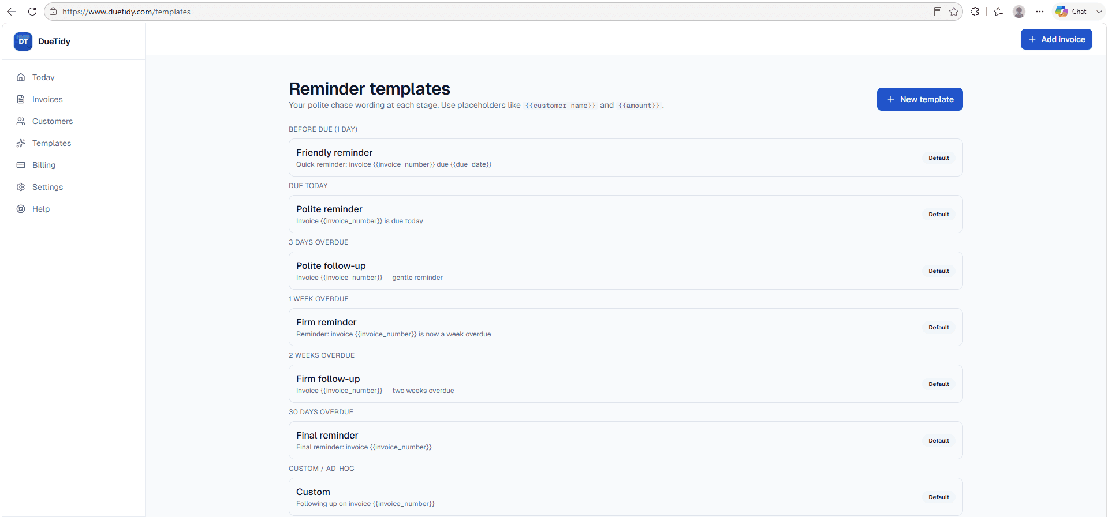Click the Invoices document icon

21,99
